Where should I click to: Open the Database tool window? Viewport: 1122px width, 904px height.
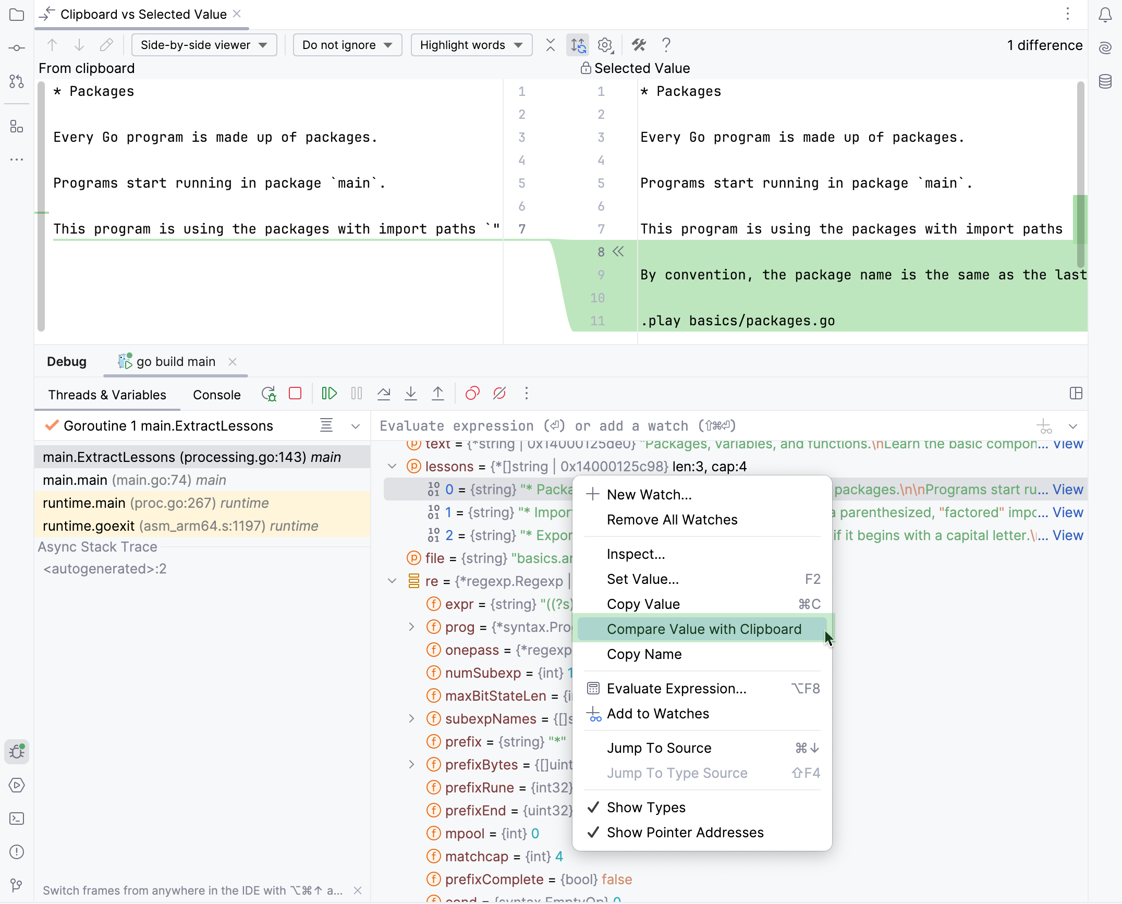pyautogui.click(x=1105, y=81)
